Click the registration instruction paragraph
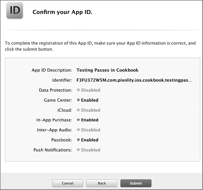The height and width of the screenshot is (190, 203). 100,46
